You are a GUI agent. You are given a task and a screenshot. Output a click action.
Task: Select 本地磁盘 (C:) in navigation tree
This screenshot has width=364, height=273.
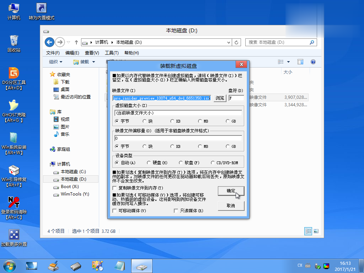click(73, 172)
